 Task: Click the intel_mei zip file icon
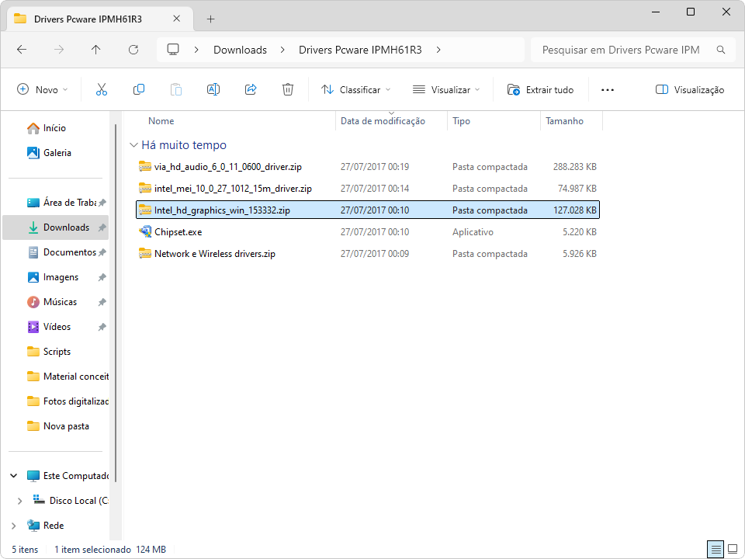pyautogui.click(x=145, y=188)
